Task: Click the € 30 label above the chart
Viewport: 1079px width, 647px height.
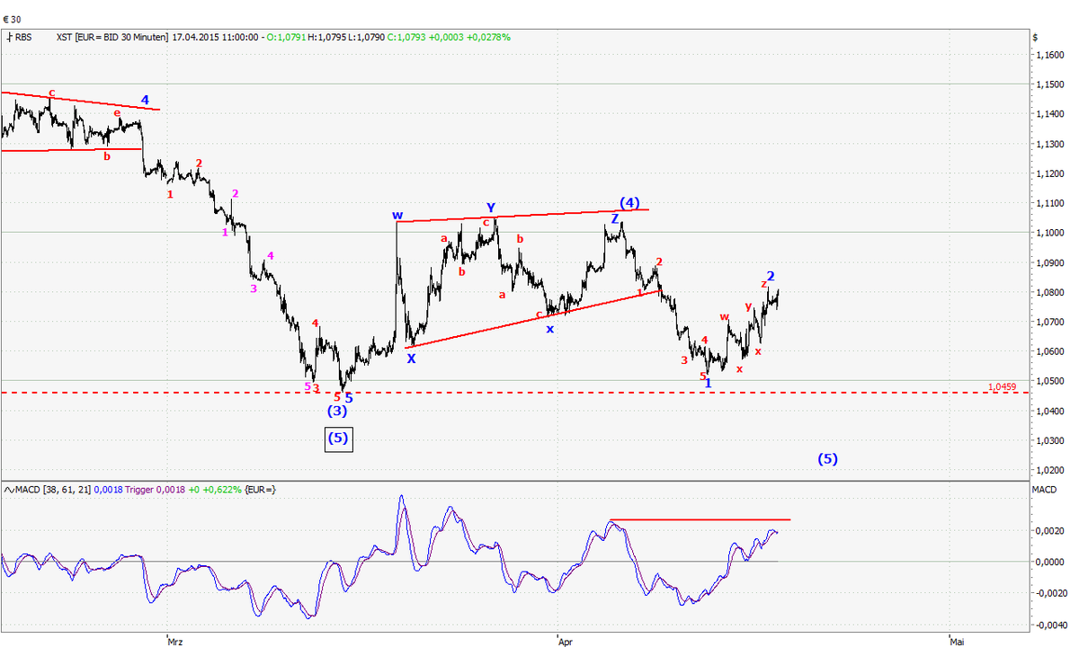Action: (12, 18)
